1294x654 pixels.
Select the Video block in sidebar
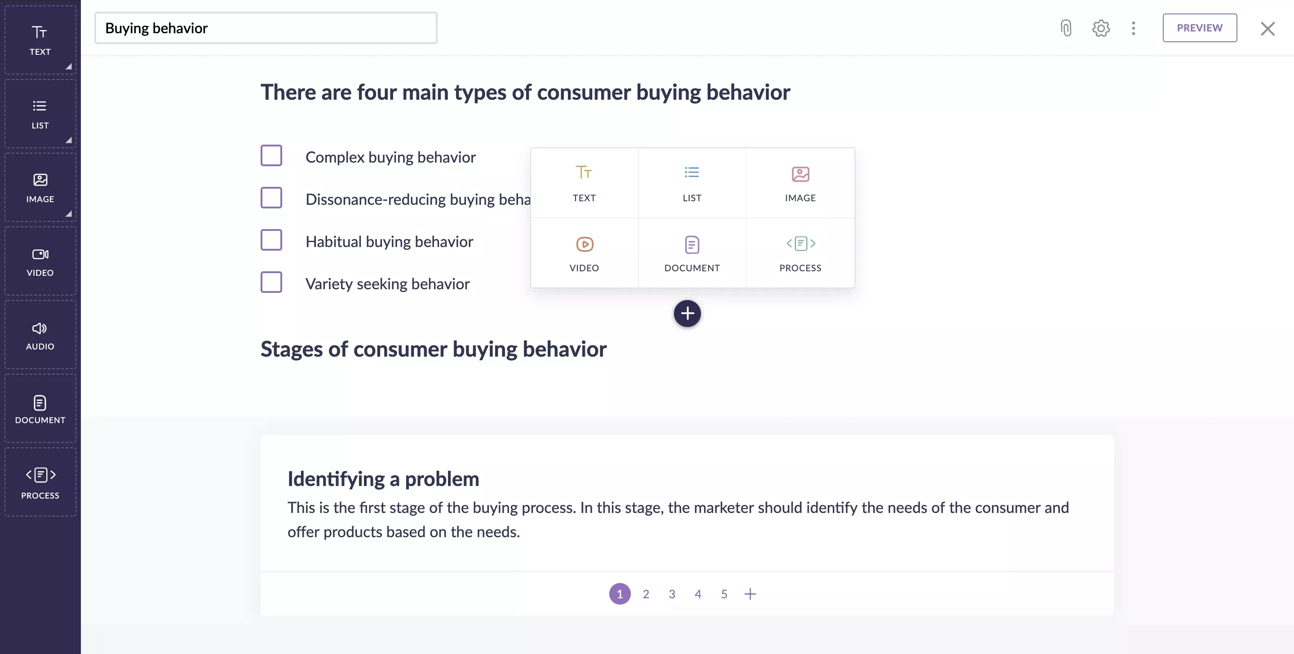(x=40, y=262)
